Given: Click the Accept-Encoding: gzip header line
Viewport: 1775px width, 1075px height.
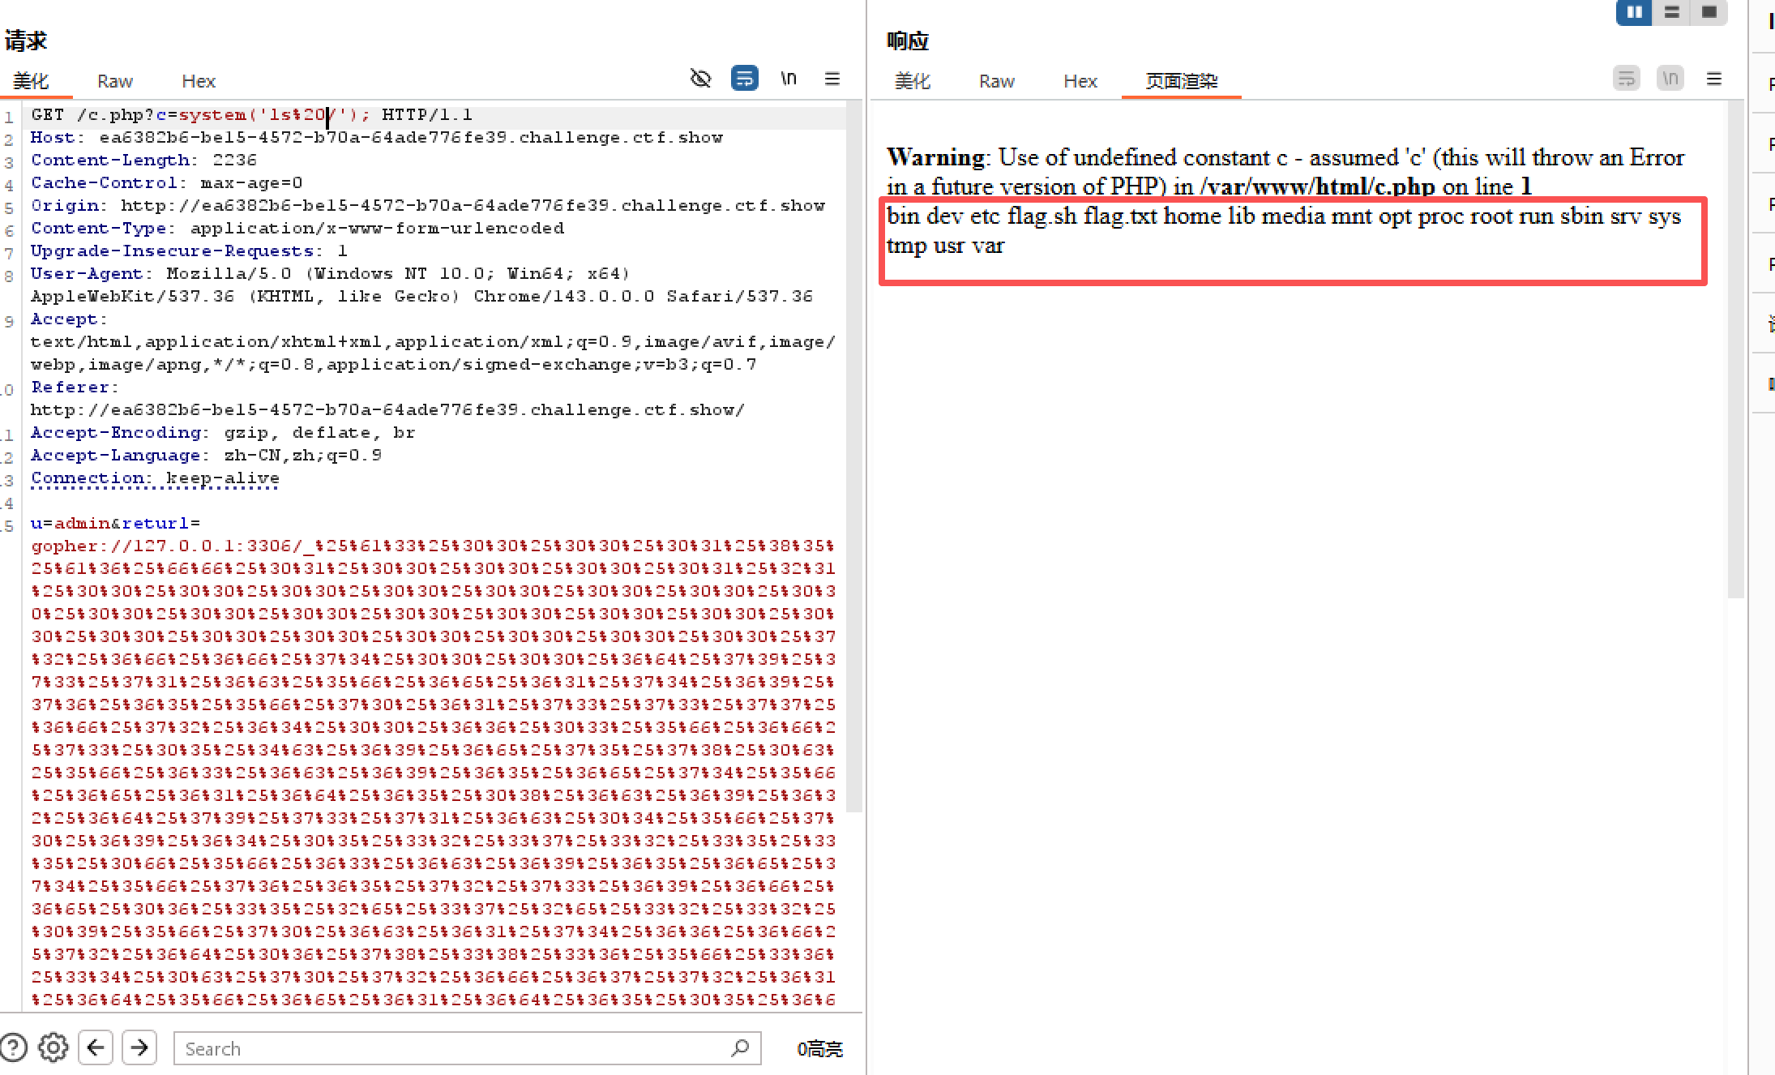Looking at the screenshot, I should pyautogui.click(x=223, y=433).
